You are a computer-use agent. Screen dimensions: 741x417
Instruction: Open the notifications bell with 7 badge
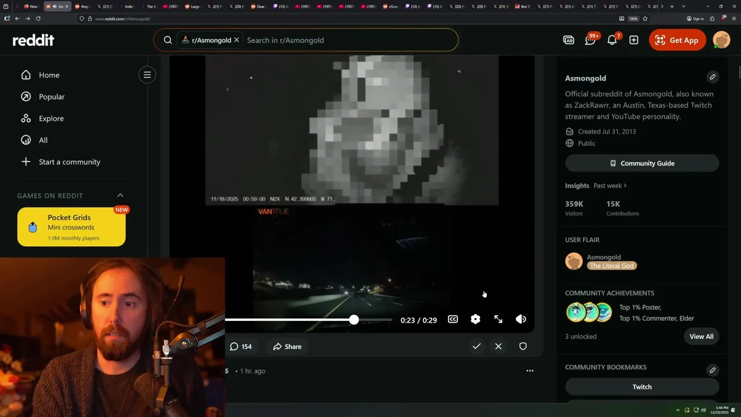(x=612, y=40)
